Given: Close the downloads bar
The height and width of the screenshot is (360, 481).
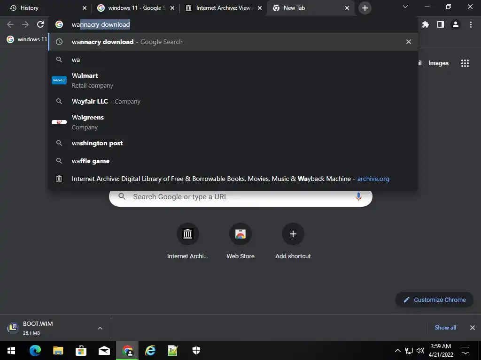Looking at the screenshot, I should pyautogui.click(x=473, y=328).
